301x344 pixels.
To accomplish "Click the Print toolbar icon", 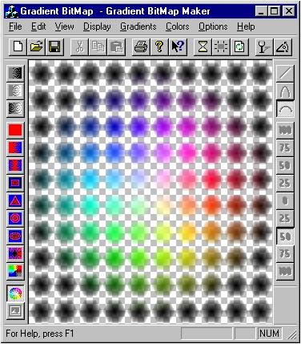I will [x=141, y=47].
